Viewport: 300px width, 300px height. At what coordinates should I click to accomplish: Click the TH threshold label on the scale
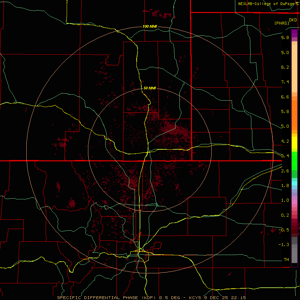point(286,260)
